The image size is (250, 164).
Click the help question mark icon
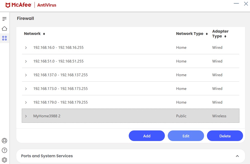coord(4,150)
